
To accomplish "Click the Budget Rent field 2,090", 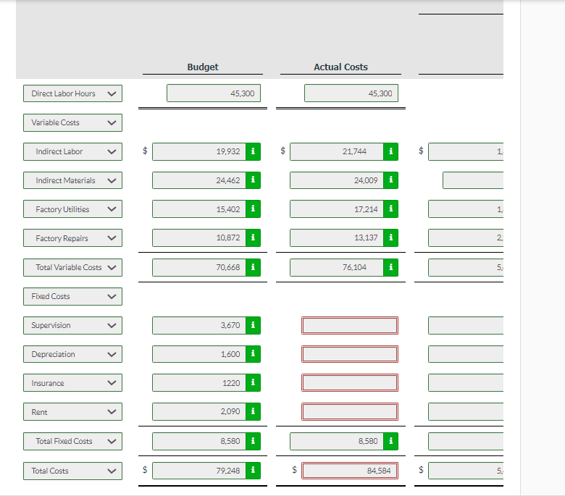I will coord(199,411).
